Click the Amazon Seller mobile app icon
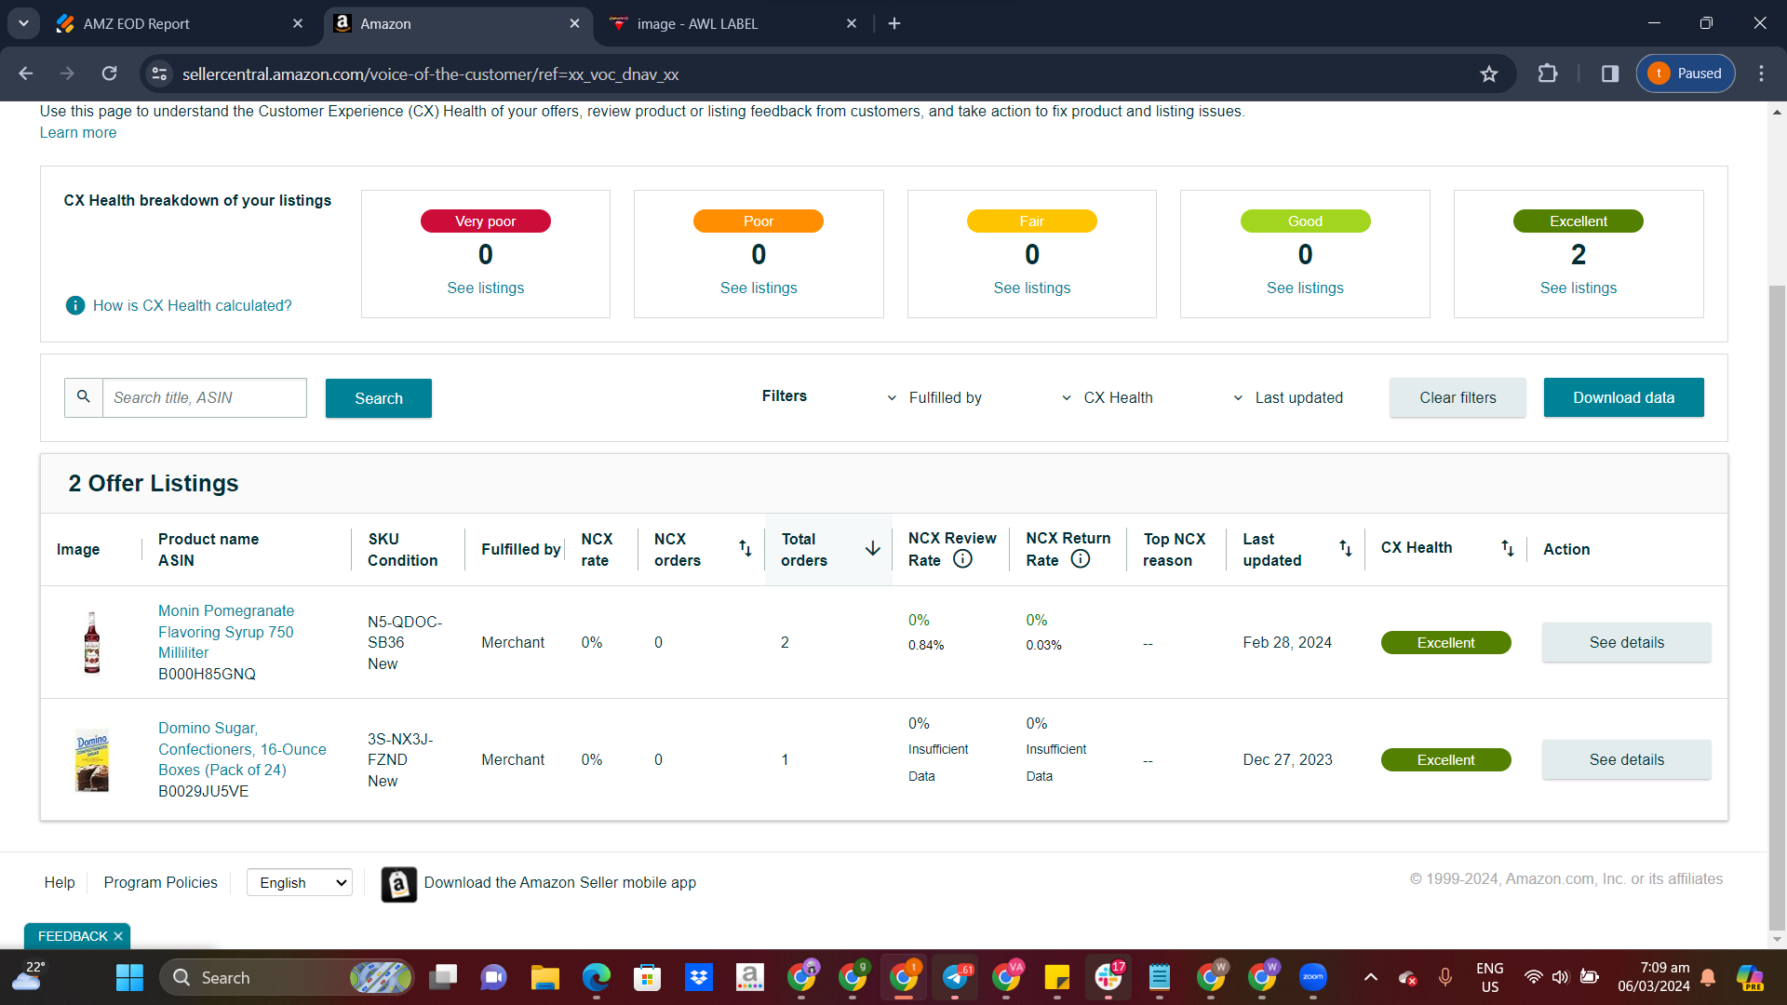This screenshot has width=1787, height=1005. [399, 884]
